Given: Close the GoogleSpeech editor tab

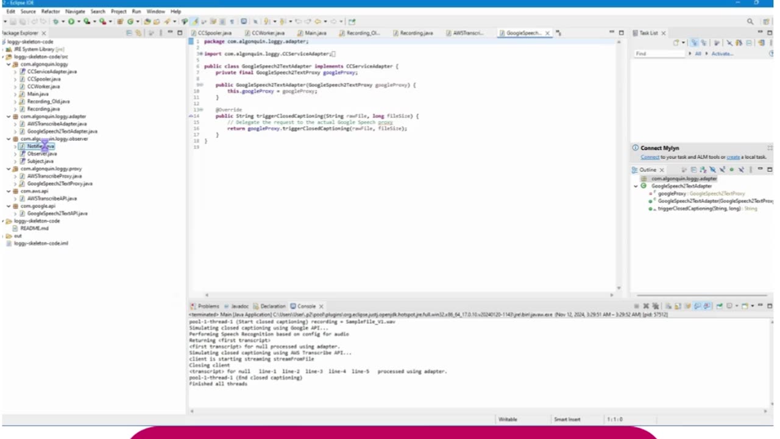Looking at the screenshot, I should [547, 33].
